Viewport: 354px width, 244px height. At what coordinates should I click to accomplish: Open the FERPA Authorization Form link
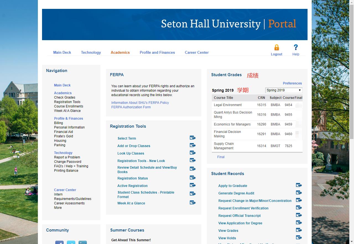pyautogui.click(x=131, y=107)
